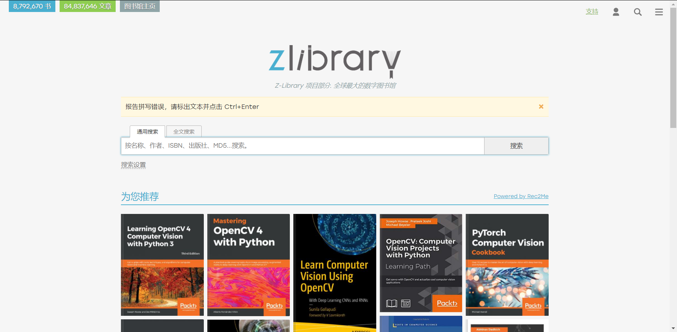Open Learn Computer Vision Using OpenCV book

335,273
